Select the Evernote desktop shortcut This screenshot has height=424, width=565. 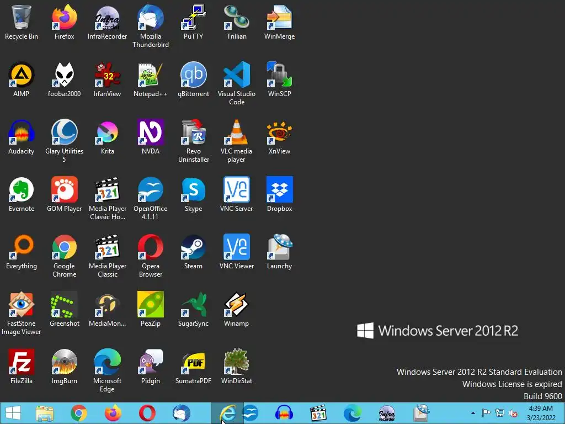(x=22, y=194)
